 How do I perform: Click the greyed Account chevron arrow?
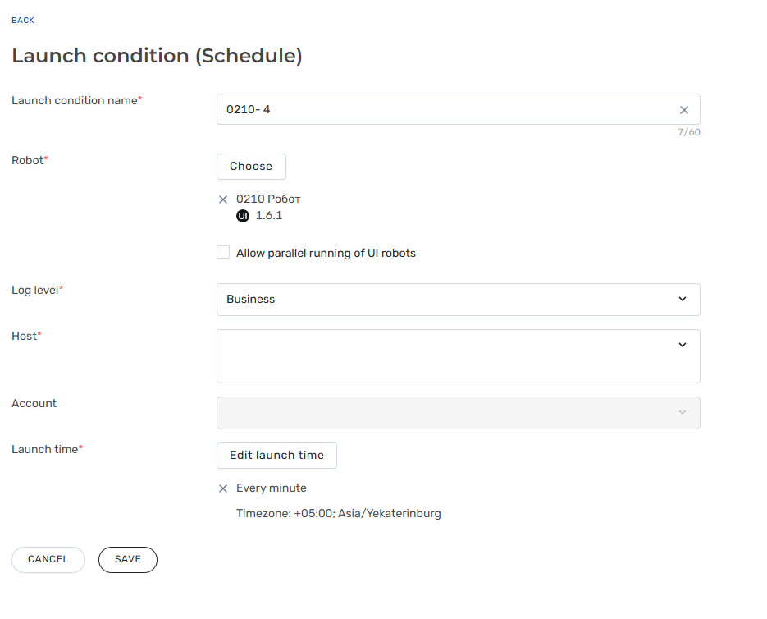[683, 412]
